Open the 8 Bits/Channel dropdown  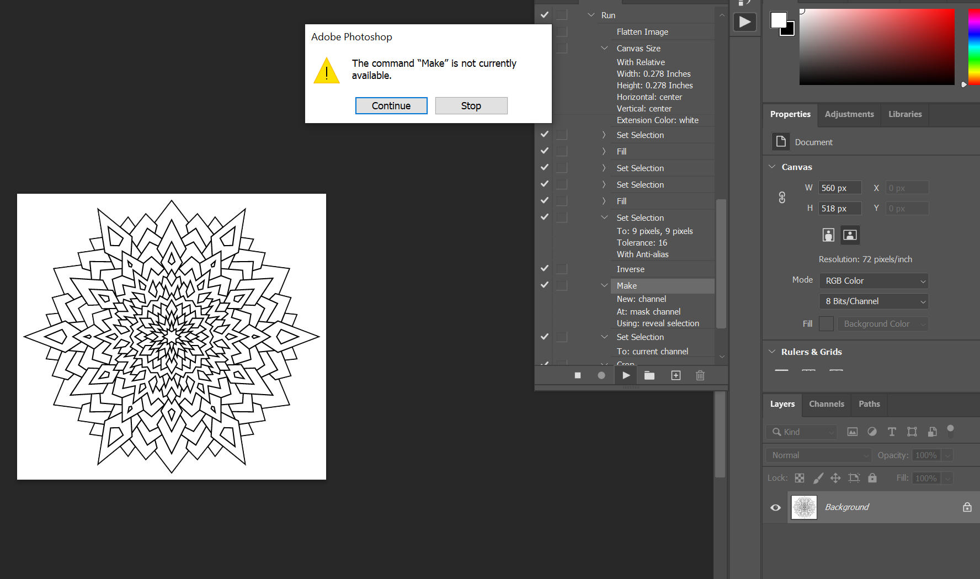[x=874, y=301]
